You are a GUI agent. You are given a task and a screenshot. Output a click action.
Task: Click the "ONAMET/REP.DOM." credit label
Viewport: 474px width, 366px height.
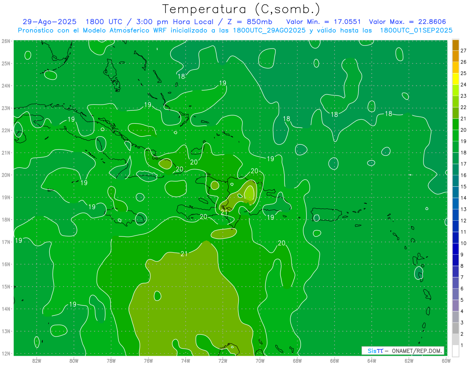417,351
